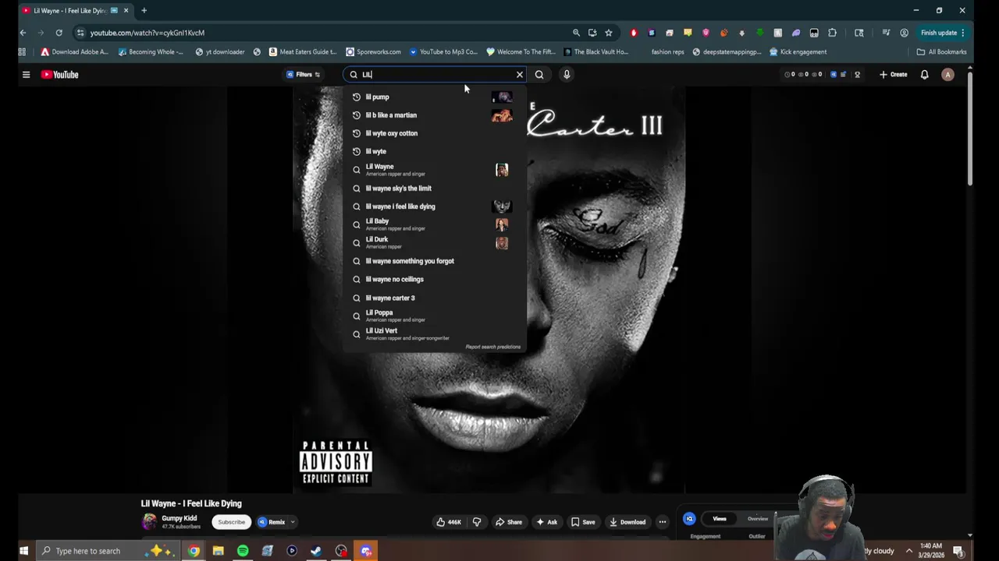999x561 pixels.
Task: Bookmark this page with the star icon
Action: (609, 33)
